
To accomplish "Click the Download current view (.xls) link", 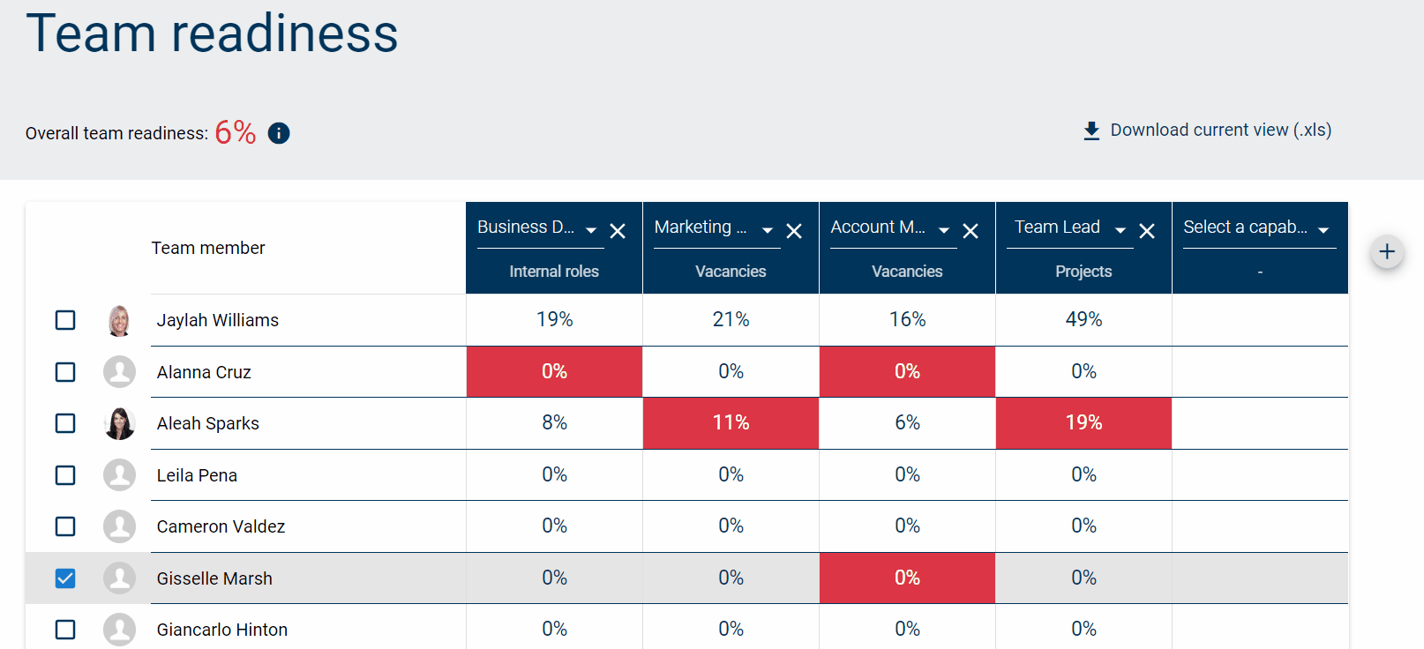I will (x=1220, y=131).
